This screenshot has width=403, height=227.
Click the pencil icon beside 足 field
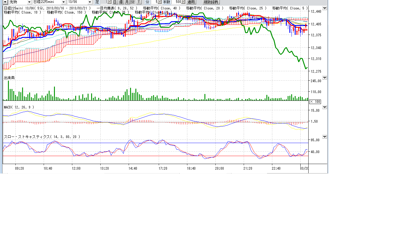click(x=109, y=2)
